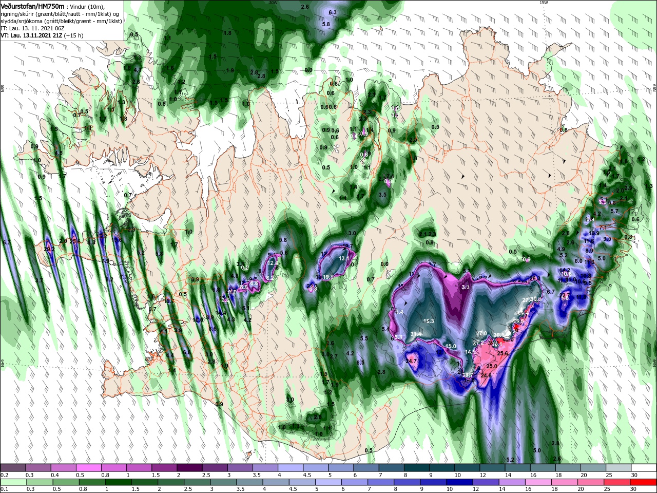
Task: Click the Veðurstofan/HM750m title text
Action: [x=32, y=6]
